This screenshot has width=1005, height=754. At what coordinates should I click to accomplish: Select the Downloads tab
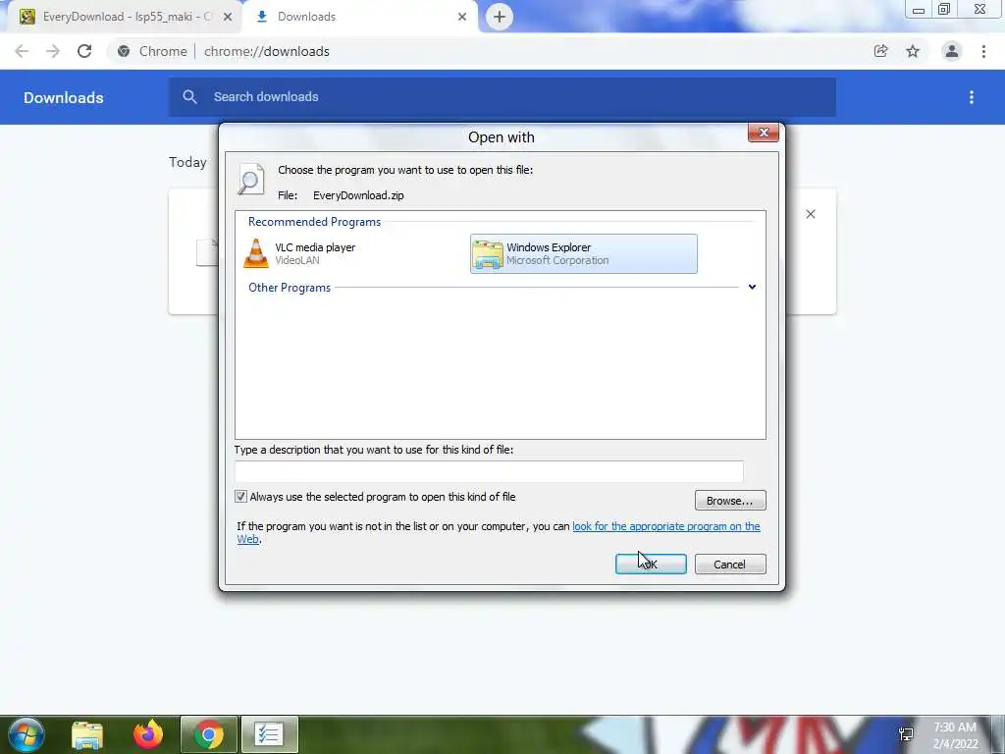tap(359, 17)
